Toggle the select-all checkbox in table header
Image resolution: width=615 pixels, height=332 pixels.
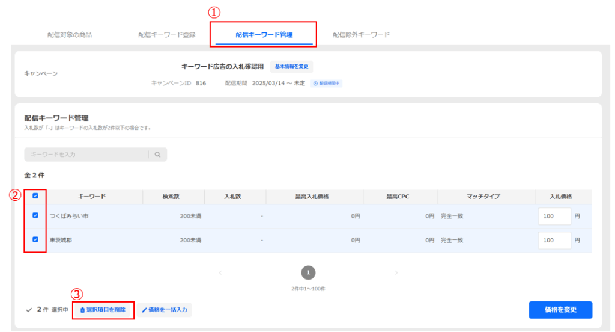click(35, 196)
